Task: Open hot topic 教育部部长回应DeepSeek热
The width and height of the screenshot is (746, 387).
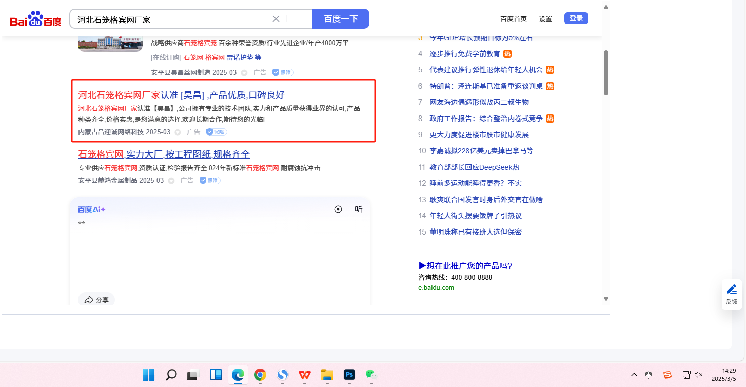Action: pos(474,167)
